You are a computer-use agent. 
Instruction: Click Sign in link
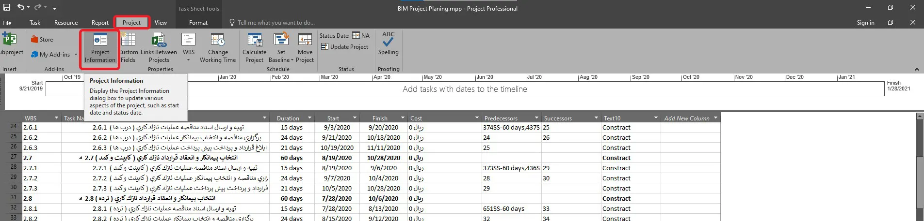coord(865,23)
